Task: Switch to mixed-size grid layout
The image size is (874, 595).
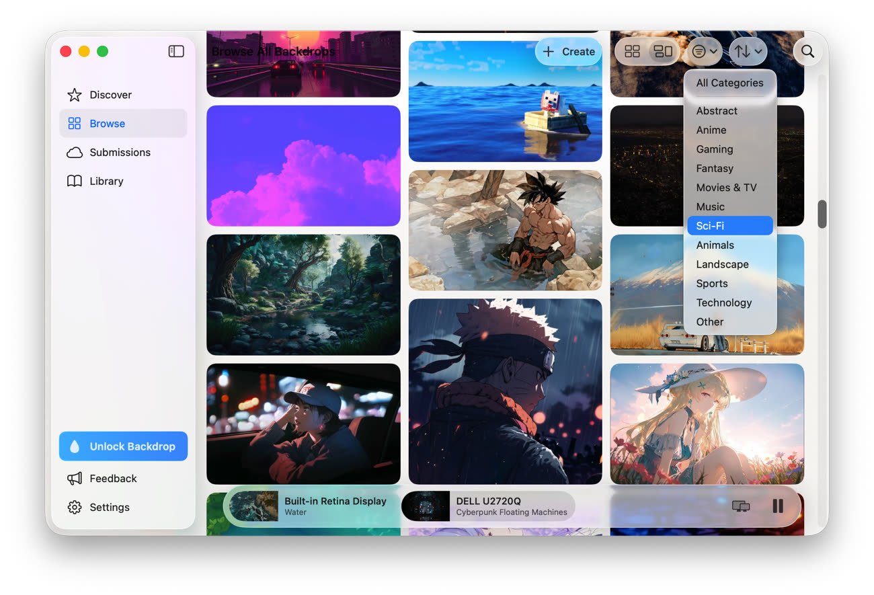Action: (664, 52)
